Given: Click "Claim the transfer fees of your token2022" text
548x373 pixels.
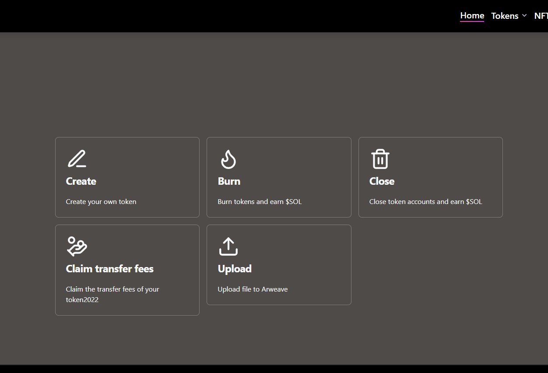Looking at the screenshot, I should pos(112,294).
